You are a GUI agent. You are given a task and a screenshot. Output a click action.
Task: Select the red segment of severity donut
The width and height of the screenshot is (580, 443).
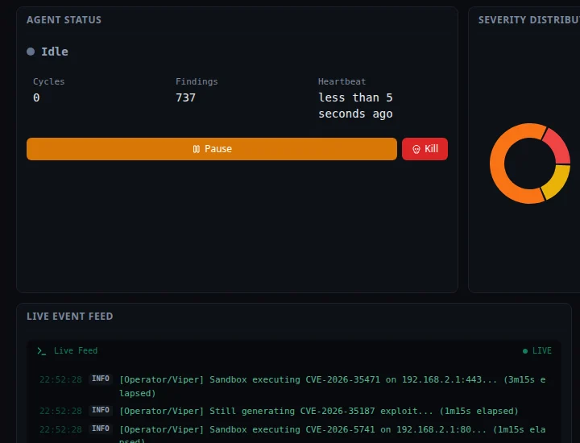coord(558,147)
